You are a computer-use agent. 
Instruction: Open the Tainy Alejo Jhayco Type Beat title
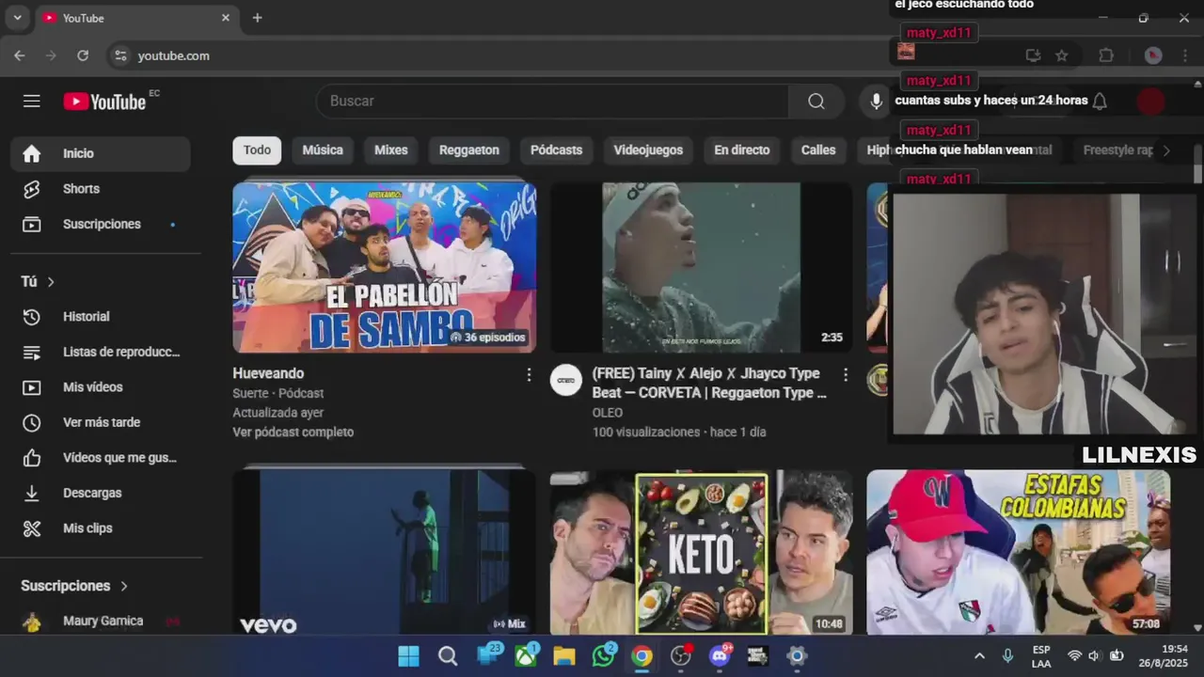tap(709, 383)
